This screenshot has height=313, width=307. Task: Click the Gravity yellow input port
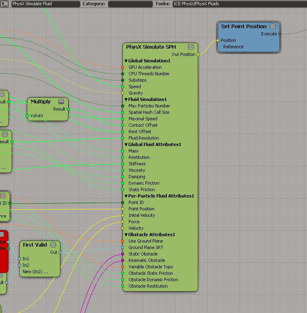click(x=123, y=93)
